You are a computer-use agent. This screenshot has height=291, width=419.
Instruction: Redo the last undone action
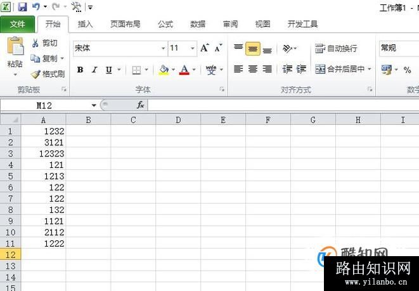click(56, 6)
